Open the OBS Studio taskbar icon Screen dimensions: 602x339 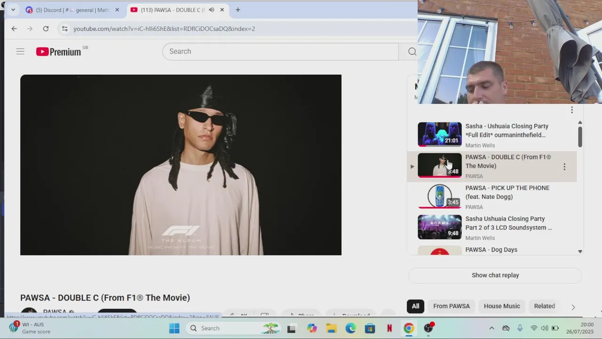428,328
